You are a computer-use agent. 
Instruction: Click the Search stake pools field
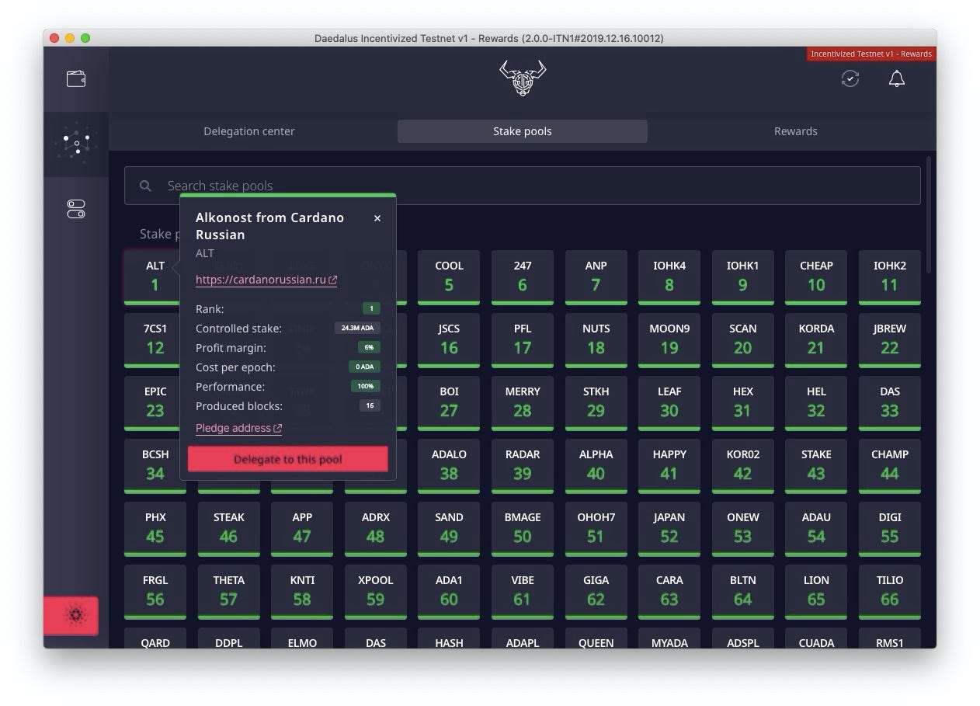coord(523,186)
